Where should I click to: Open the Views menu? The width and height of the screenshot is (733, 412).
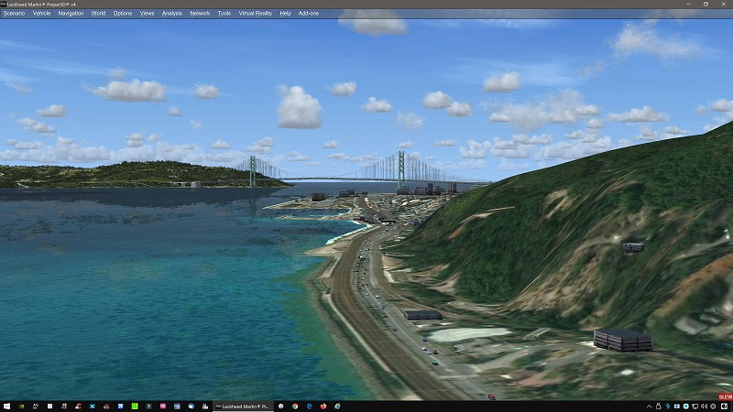tap(147, 14)
